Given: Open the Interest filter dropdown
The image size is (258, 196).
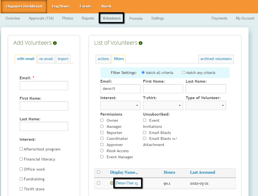Looking at the screenshot, I should 120,105.
